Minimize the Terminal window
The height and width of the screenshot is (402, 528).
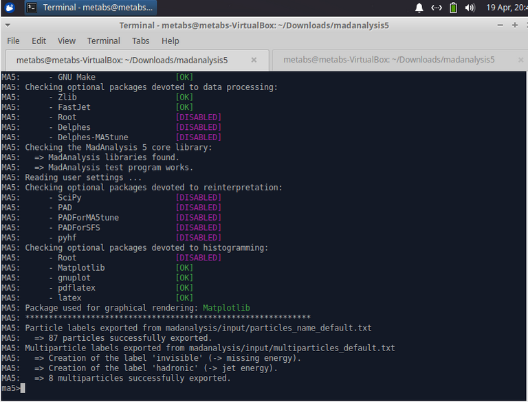(500, 25)
